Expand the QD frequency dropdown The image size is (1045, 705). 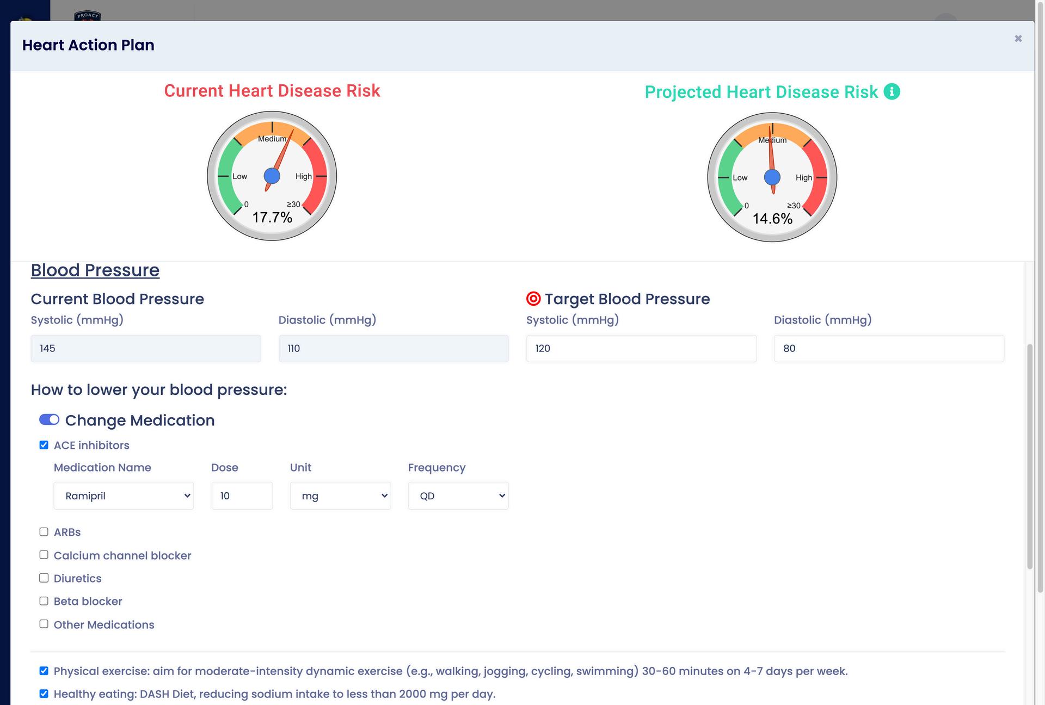(458, 496)
